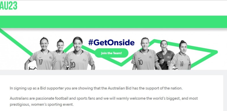Click the player standing between numbers 17 and 20
This screenshot has height=111, width=227.
pos(60,54)
